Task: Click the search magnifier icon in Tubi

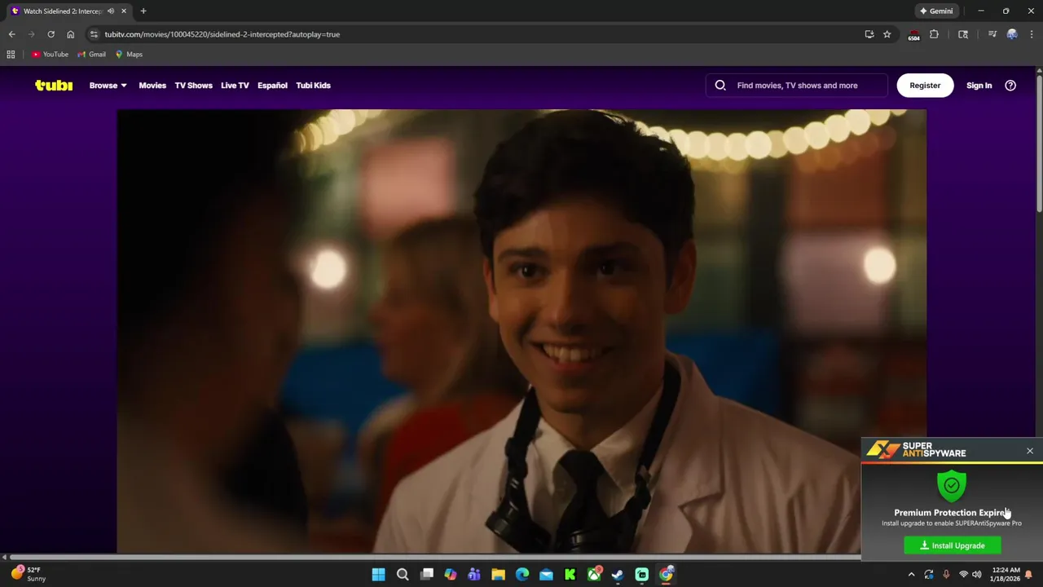Action: [720, 85]
